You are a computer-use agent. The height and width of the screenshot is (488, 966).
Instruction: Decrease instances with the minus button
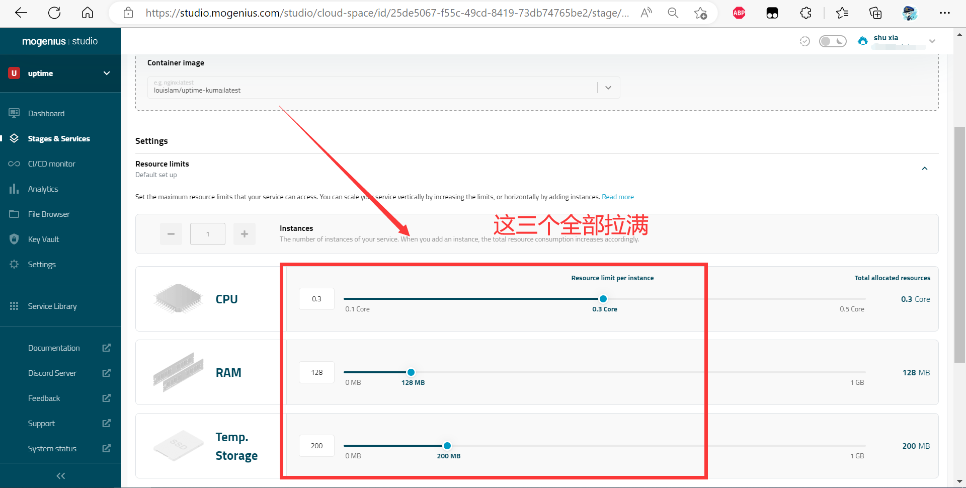pos(171,234)
